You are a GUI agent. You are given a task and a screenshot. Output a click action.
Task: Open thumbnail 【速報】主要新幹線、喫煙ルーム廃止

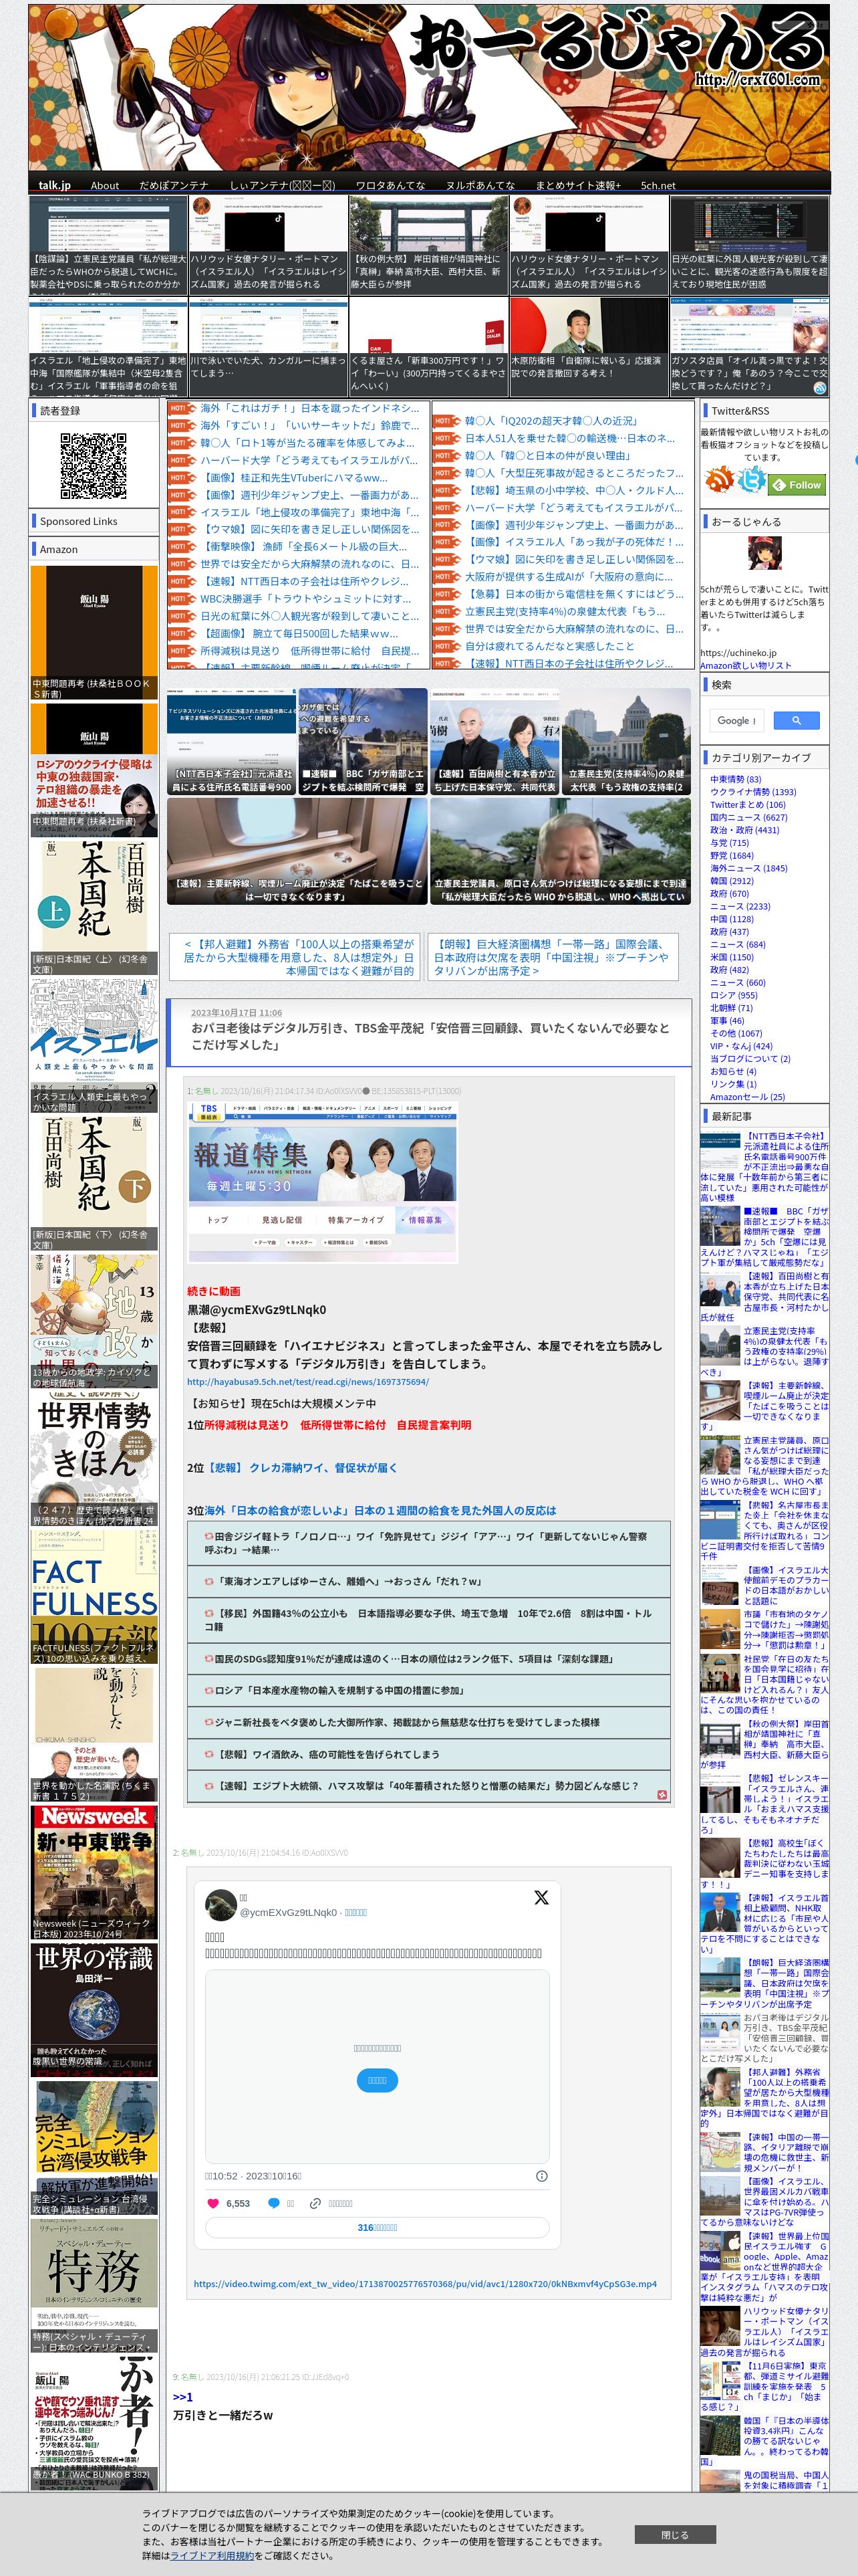click(x=297, y=851)
